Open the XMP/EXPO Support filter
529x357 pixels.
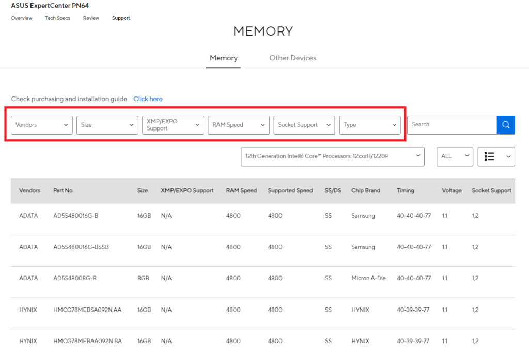pyautogui.click(x=173, y=125)
